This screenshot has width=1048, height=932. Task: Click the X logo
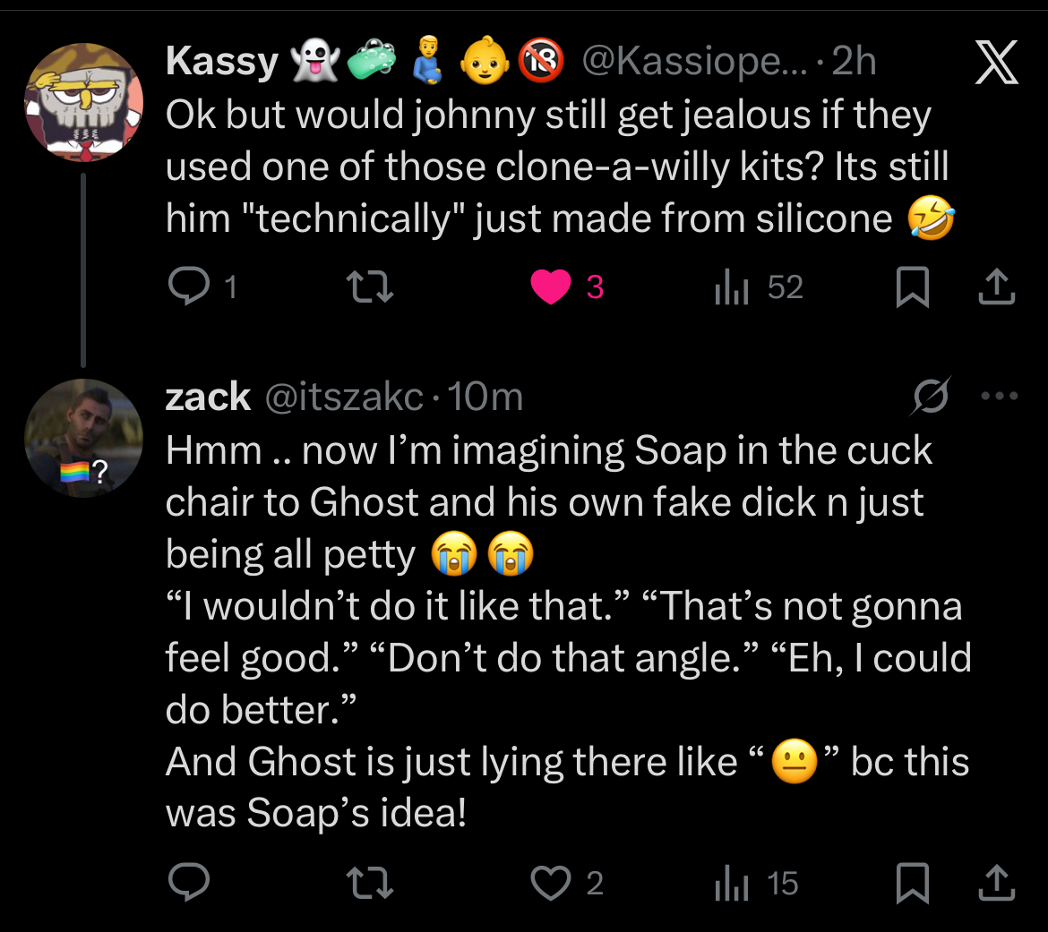(996, 63)
